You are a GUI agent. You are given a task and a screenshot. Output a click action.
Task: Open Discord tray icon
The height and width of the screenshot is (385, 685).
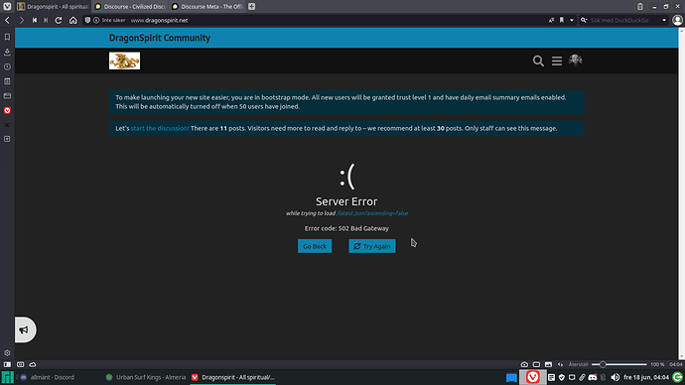[x=593, y=377]
